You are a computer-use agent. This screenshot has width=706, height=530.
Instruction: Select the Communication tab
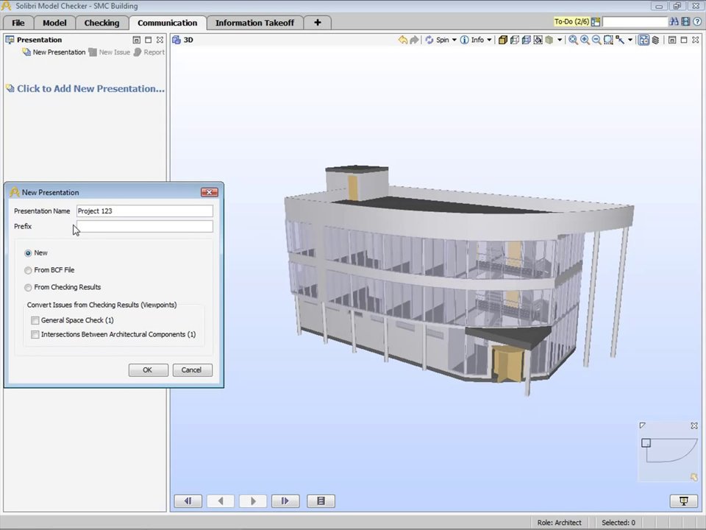[x=168, y=23]
